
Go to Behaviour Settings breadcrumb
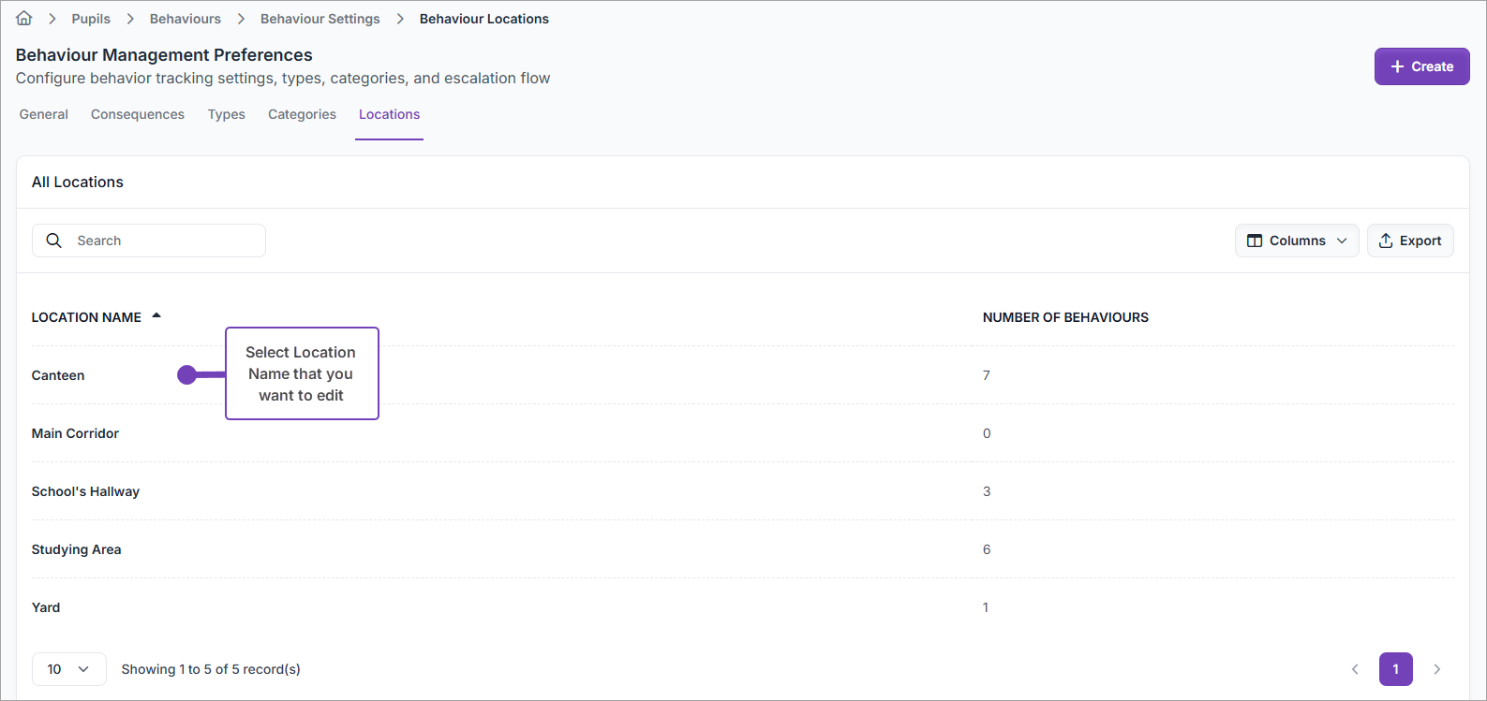[320, 19]
